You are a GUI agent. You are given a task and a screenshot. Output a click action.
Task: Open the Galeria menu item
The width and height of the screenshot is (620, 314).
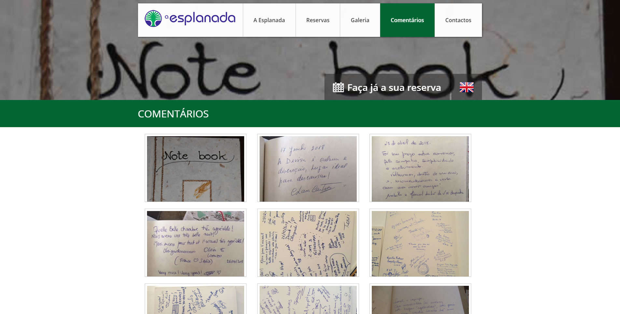pos(360,20)
